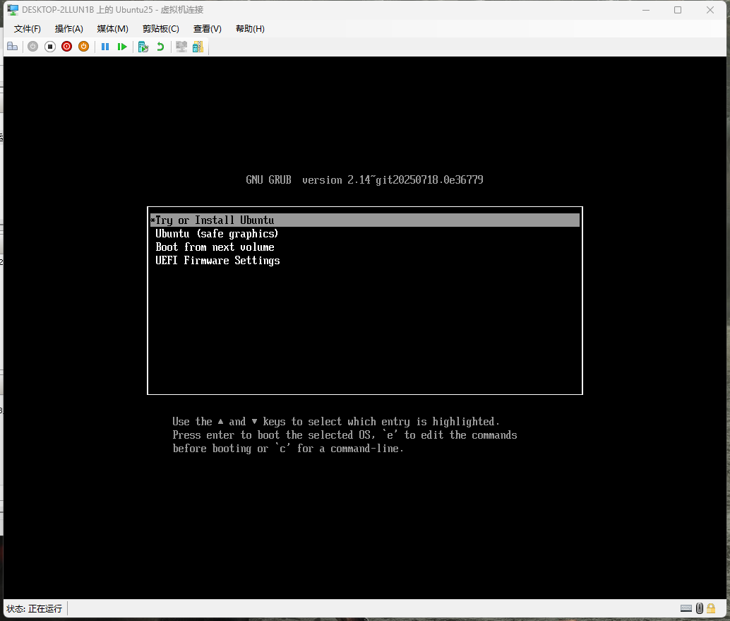Save VM state with the orange power icon
The image size is (730, 621).
click(83, 47)
